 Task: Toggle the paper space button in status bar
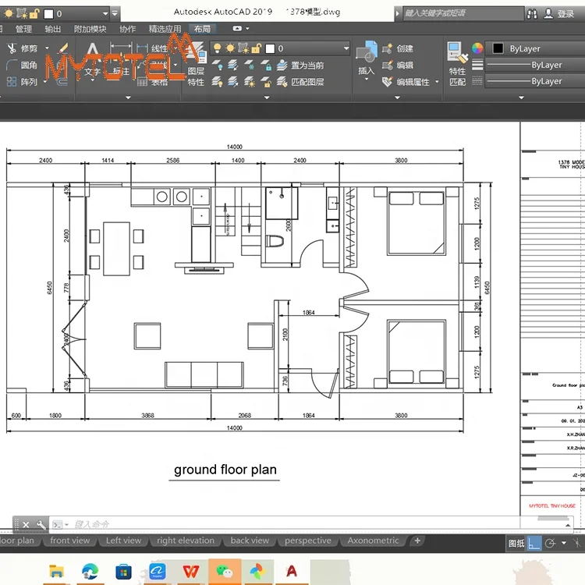tap(516, 543)
